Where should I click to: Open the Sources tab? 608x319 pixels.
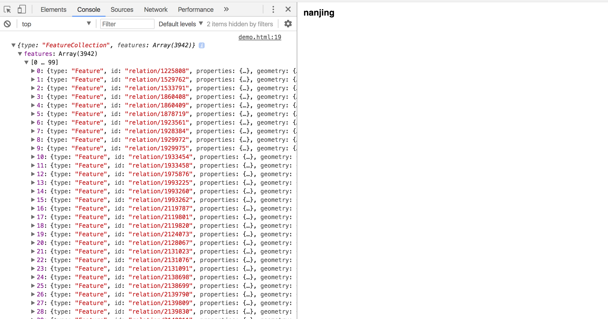tap(122, 9)
